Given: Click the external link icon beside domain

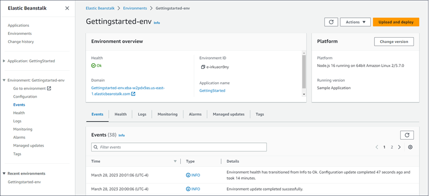Looking at the screenshot, I should 133,94.
